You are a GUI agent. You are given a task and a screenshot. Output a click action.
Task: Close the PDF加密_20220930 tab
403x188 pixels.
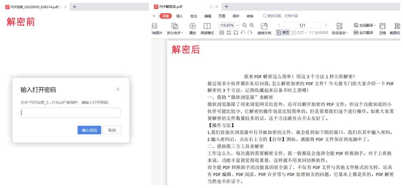point(65,7)
